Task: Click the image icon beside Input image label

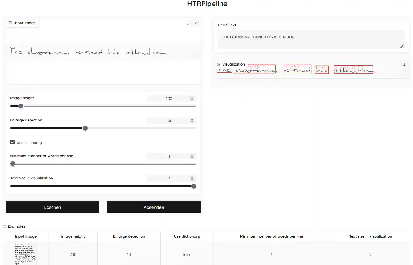Action: pos(10,22)
